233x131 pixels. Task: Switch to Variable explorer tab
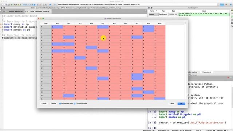tap(193, 72)
